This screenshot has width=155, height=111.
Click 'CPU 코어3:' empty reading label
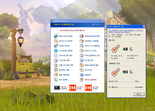pyautogui.click(x=114, y=58)
